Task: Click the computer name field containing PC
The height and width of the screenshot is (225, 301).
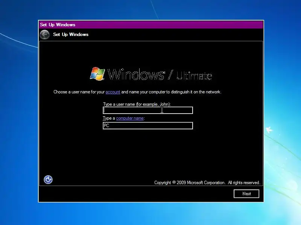Action: [148, 126]
